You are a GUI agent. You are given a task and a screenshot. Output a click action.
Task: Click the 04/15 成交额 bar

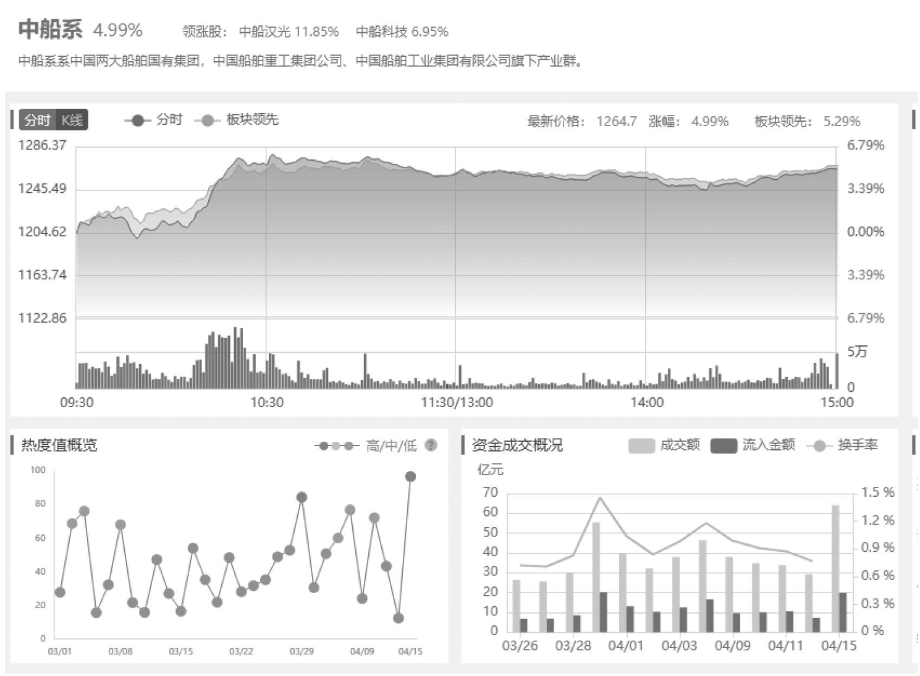[835, 568]
